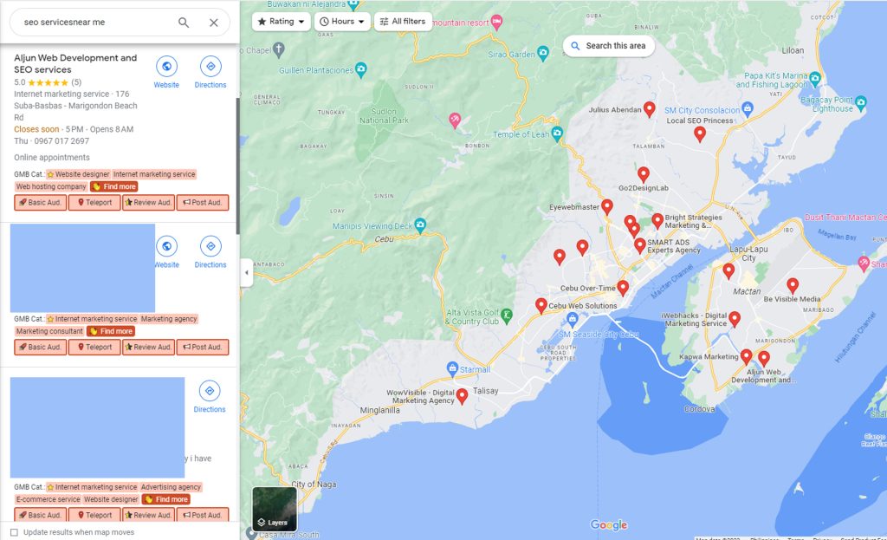Click Teleport button under Aljun listing
This screenshot has height=540, width=887.
point(94,203)
